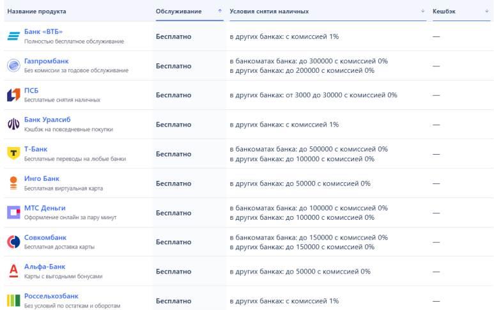Open the Альфа-Банк product link

click(x=45, y=267)
